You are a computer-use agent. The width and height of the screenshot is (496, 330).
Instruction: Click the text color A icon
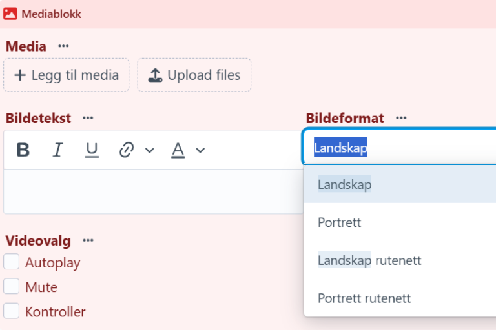(178, 150)
